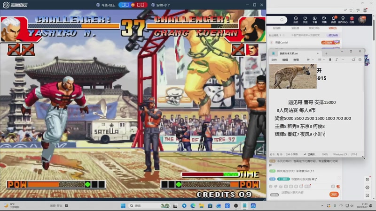The height and width of the screenshot is (211, 376).
Task: Open more formatting options ellipsis in Notepad
Action: pos(343,60)
